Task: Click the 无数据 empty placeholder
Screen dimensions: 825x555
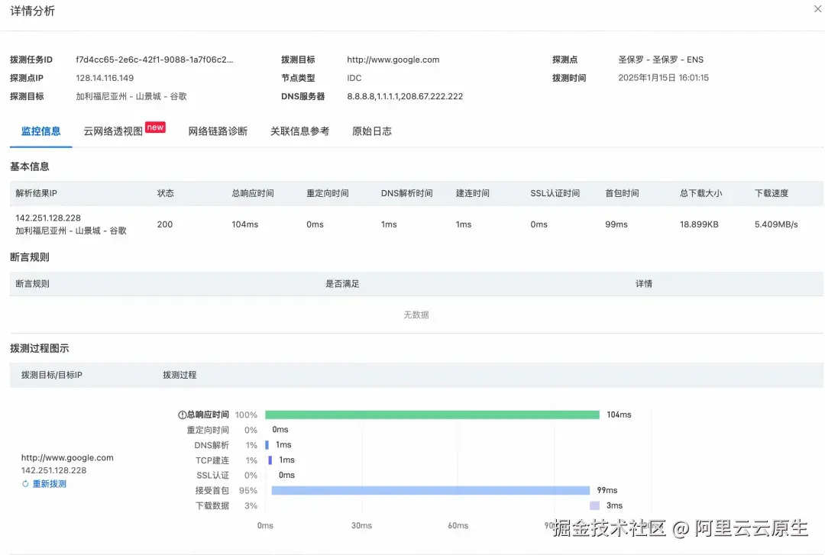Action: pyautogui.click(x=416, y=315)
